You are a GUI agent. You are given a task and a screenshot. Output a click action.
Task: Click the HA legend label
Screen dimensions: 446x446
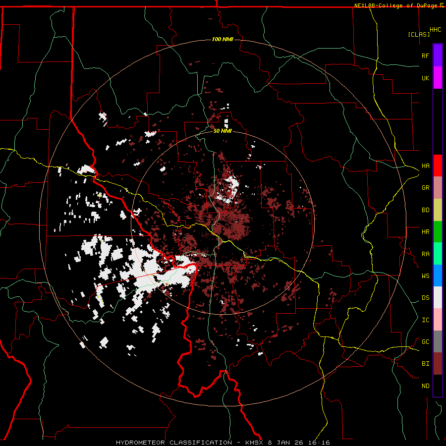click(425, 166)
